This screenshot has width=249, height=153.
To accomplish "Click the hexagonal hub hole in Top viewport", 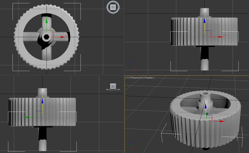I will [46, 37].
